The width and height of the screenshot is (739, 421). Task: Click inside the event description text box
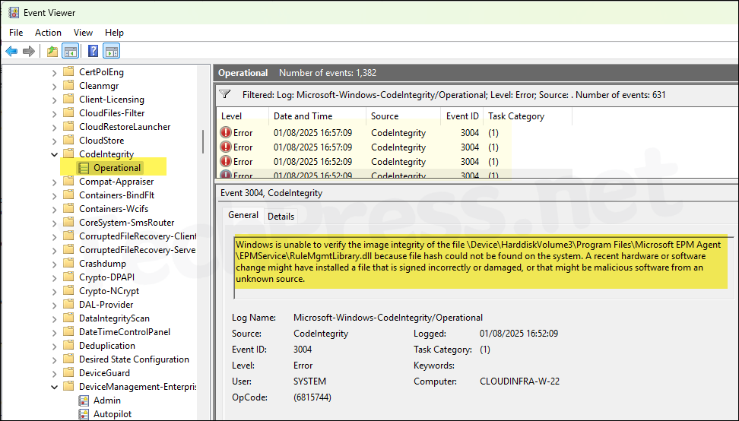click(x=484, y=267)
